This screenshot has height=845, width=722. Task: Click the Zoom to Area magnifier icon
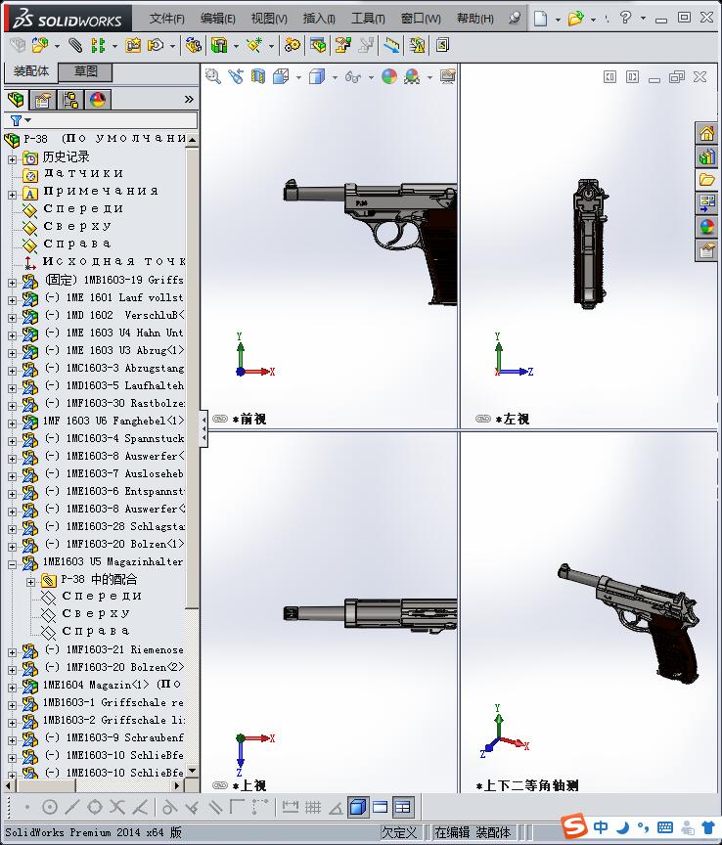(213, 76)
